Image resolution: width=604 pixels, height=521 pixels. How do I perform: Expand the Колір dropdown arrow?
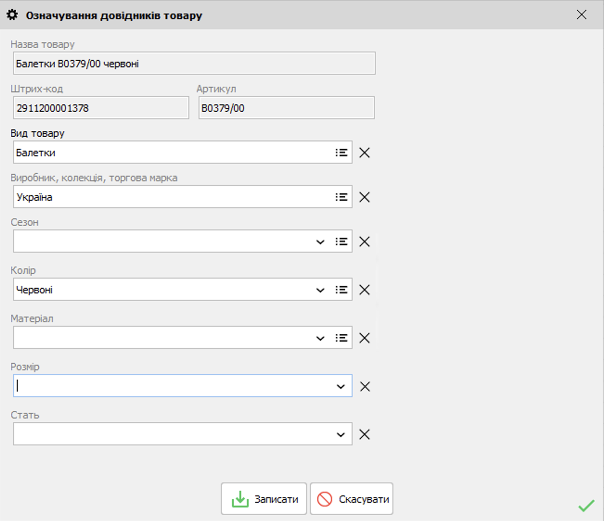point(320,290)
